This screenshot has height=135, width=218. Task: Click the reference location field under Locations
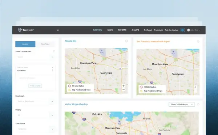click(x=36, y=78)
